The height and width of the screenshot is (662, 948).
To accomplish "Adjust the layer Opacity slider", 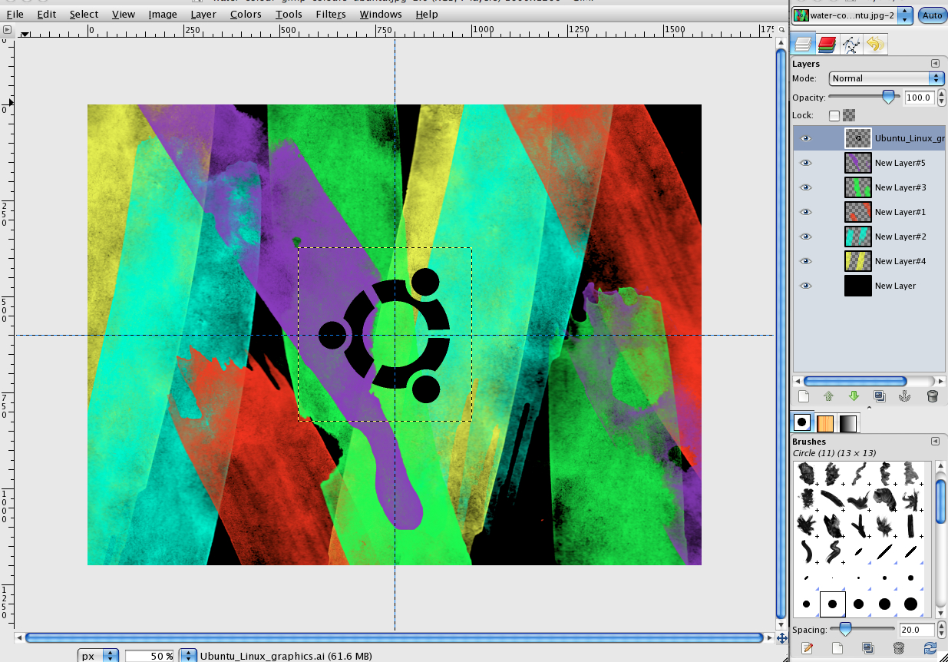I will pos(865,97).
